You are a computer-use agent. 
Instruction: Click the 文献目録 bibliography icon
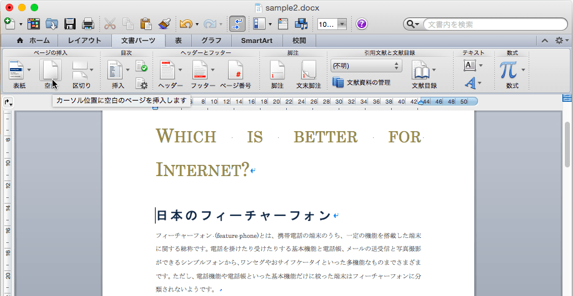pyautogui.click(x=421, y=70)
